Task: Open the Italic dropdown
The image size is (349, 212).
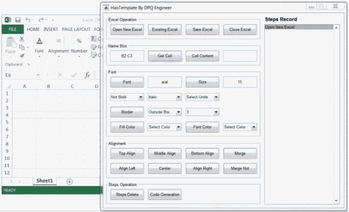Action: pyautogui.click(x=165, y=97)
